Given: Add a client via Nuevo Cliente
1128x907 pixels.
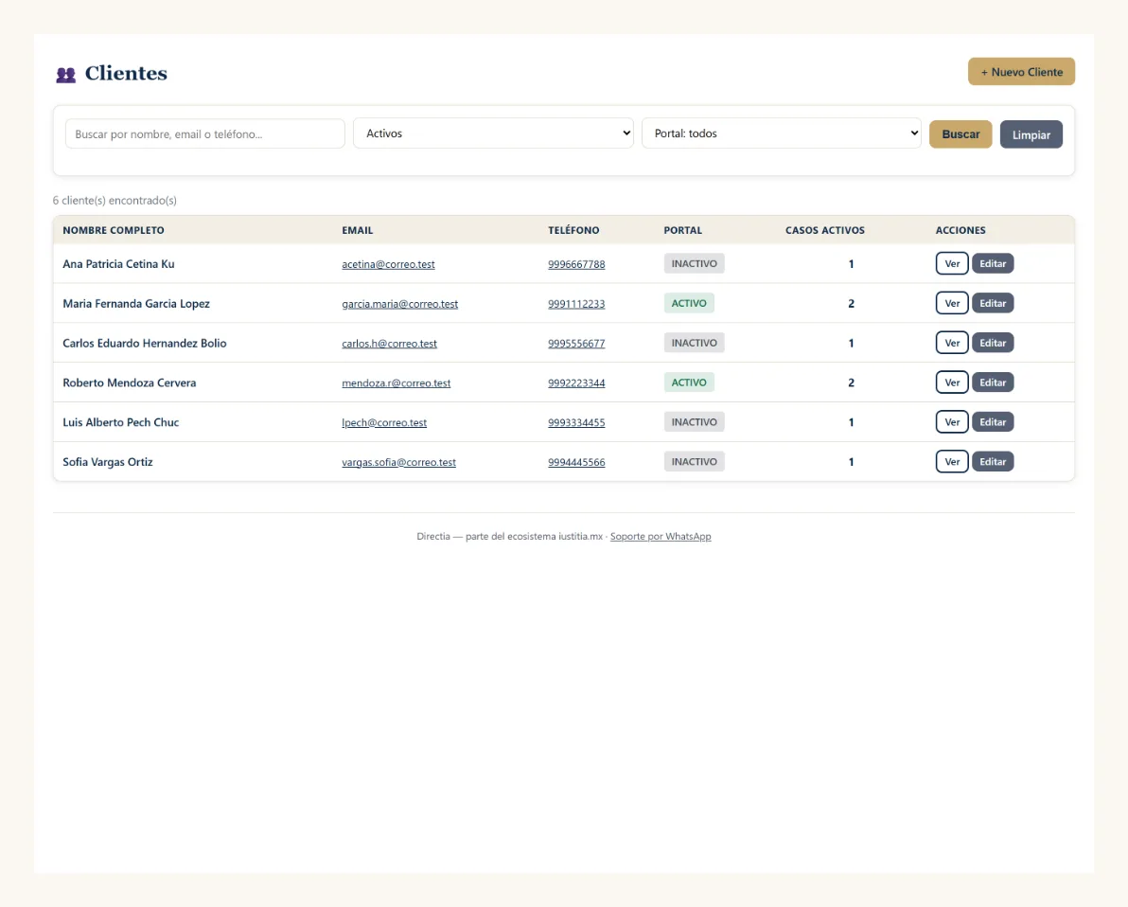Looking at the screenshot, I should [1021, 72].
